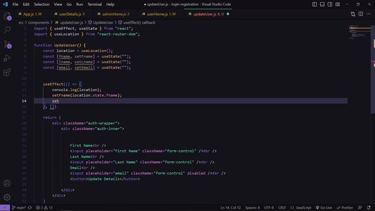Expand the src breadcrumb
Image resolution: width=375 pixels, height=211 pixels.
pos(21,22)
